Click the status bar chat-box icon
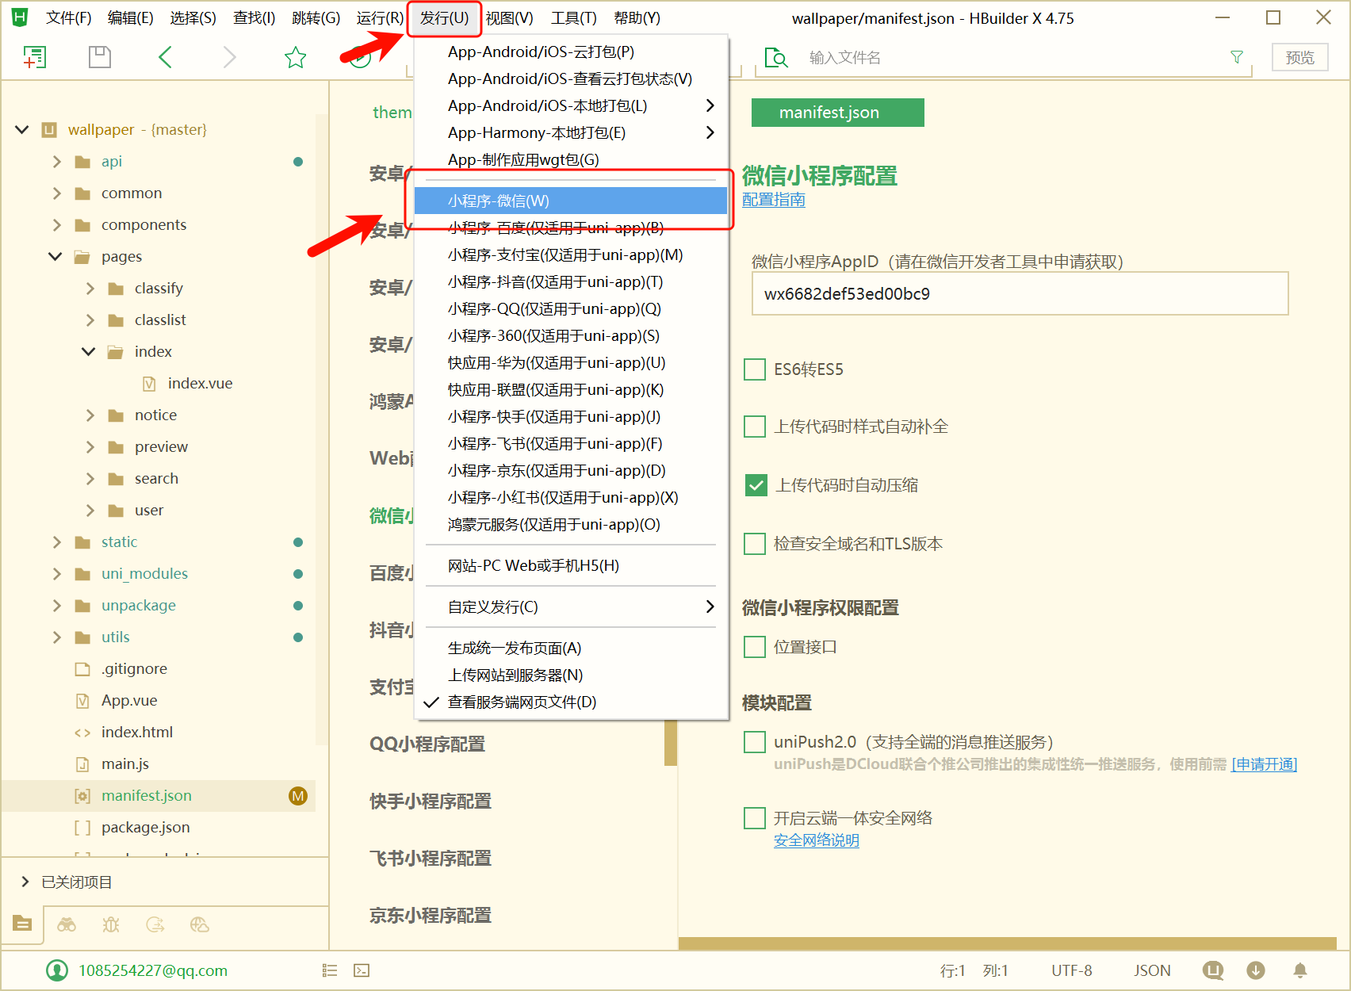The width and height of the screenshot is (1351, 991). click(x=1213, y=970)
